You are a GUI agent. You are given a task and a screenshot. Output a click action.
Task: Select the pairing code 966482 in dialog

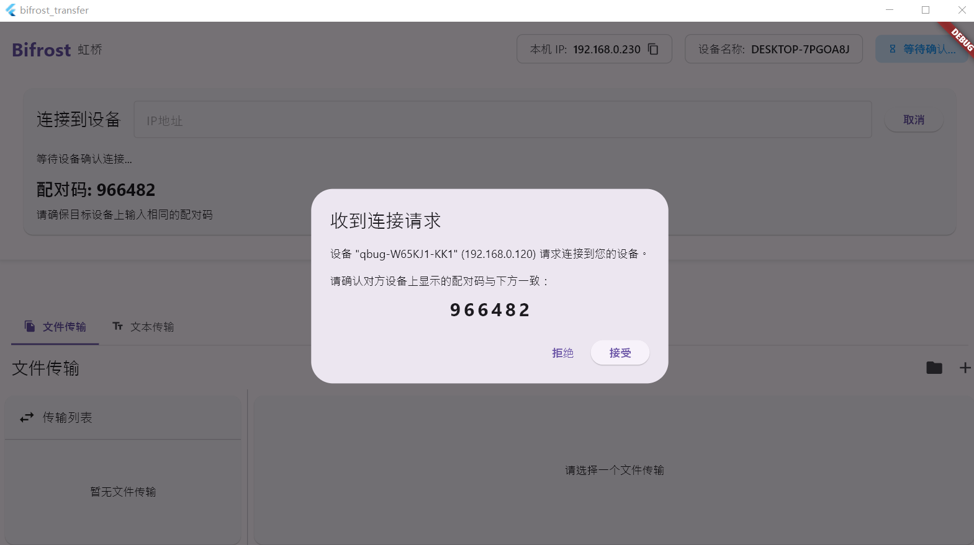[490, 310]
